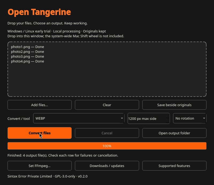Click the Cancel button
Viewport: 214px width, 185px height.
point(107,133)
